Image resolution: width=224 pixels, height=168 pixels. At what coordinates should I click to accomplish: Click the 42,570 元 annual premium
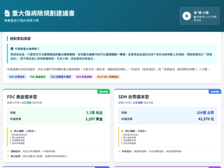tap(206, 119)
